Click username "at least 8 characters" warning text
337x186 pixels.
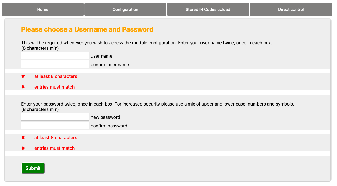tap(56, 76)
